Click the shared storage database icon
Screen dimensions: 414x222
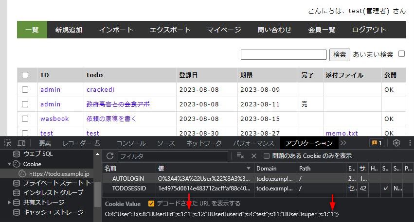[17, 203]
